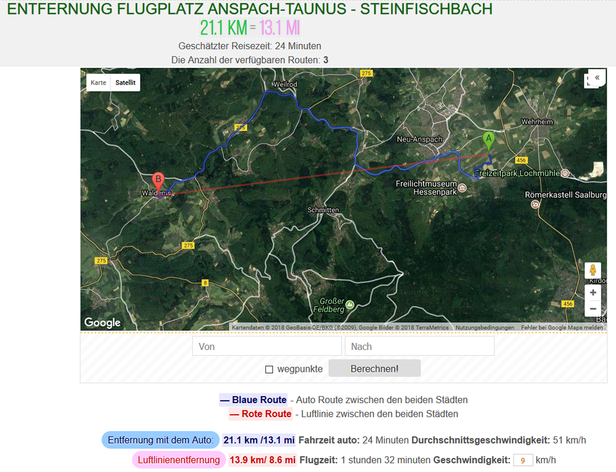This screenshot has height=472, width=616.
Task: Open Street View pegman icon
Action: pyautogui.click(x=593, y=270)
